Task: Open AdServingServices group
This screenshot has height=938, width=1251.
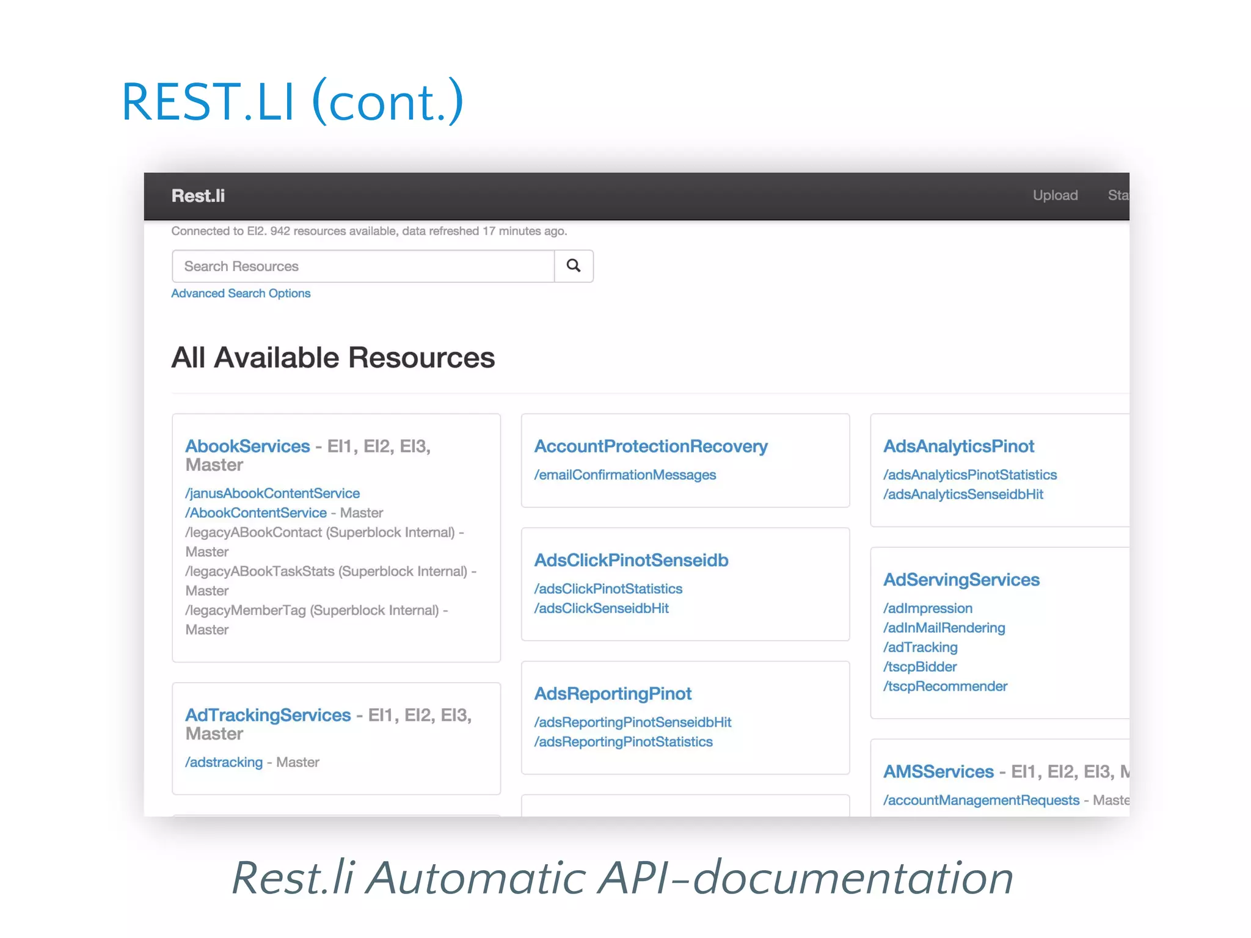Action: click(x=961, y=580)
